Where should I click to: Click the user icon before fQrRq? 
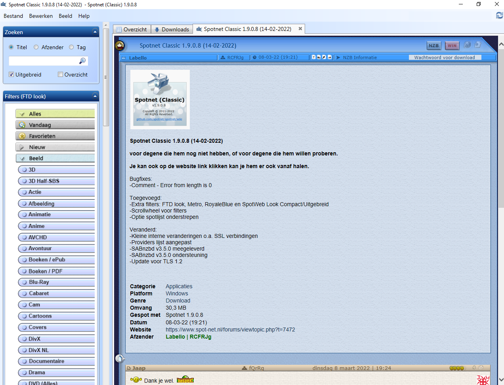(245, 368)
